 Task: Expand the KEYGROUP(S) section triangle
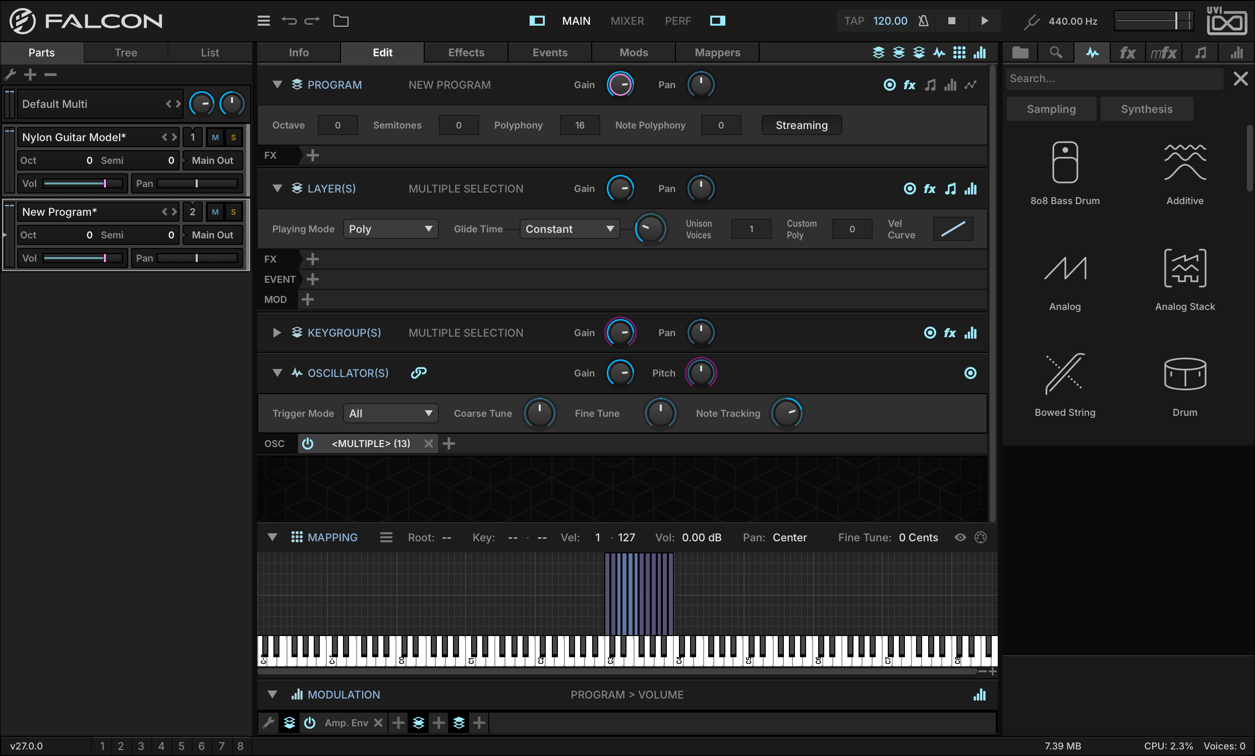coord(277,333)
